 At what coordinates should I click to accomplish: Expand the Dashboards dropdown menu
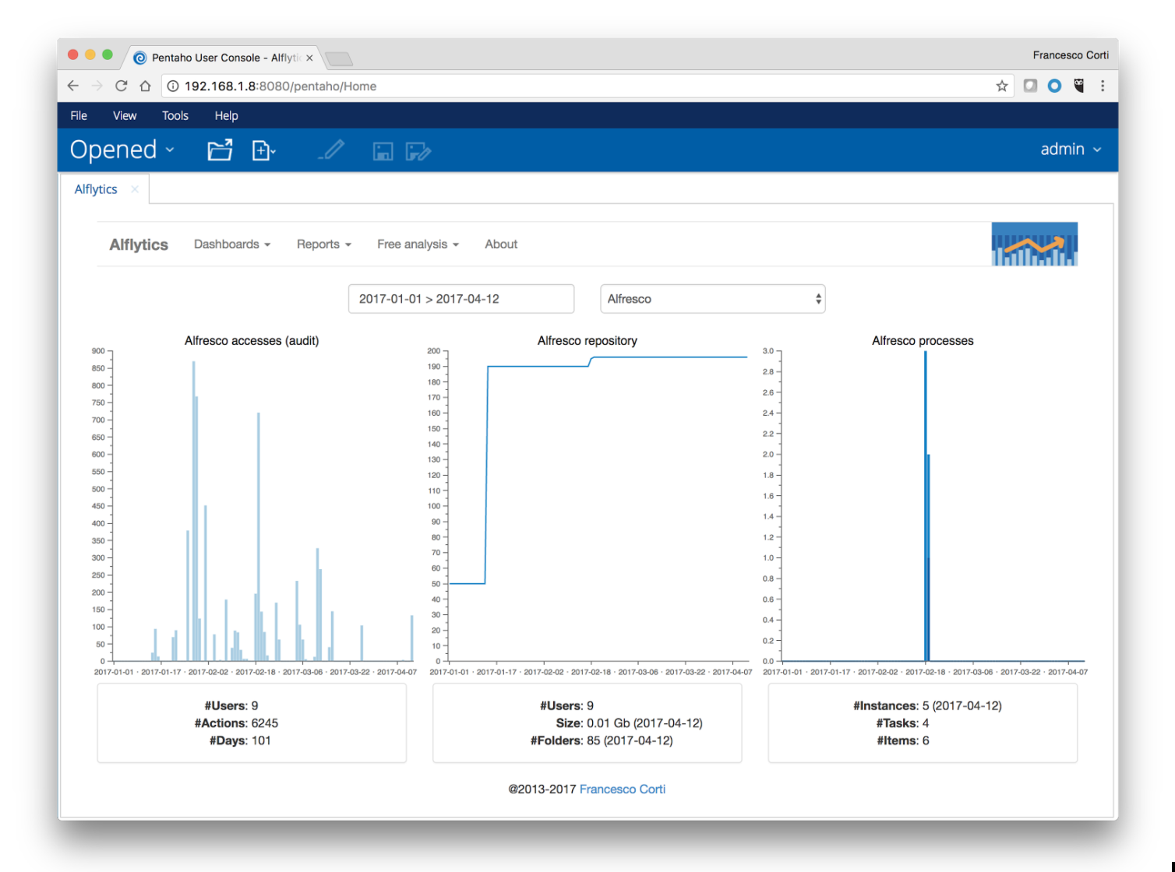[x=232, y=244]
